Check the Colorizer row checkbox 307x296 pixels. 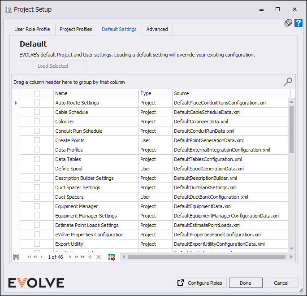[x=37, y=122]
